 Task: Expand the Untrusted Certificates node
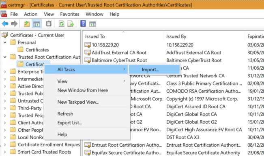click(5, 101)
